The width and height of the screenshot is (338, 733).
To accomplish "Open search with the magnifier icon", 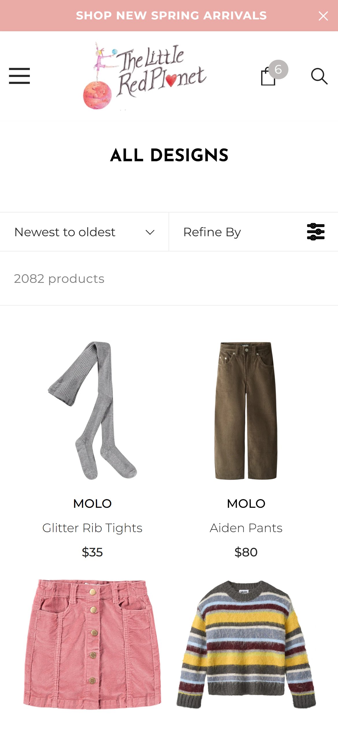I will tap(319, 76).
